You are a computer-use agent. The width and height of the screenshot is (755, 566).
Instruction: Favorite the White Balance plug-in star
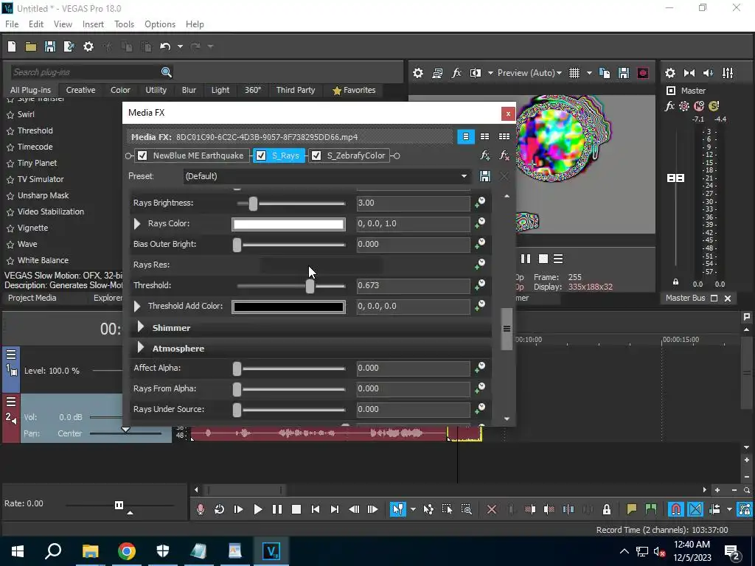[10, 260]
